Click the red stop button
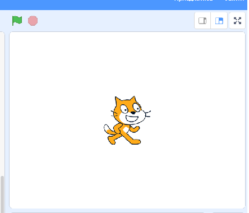 (33, 21)
